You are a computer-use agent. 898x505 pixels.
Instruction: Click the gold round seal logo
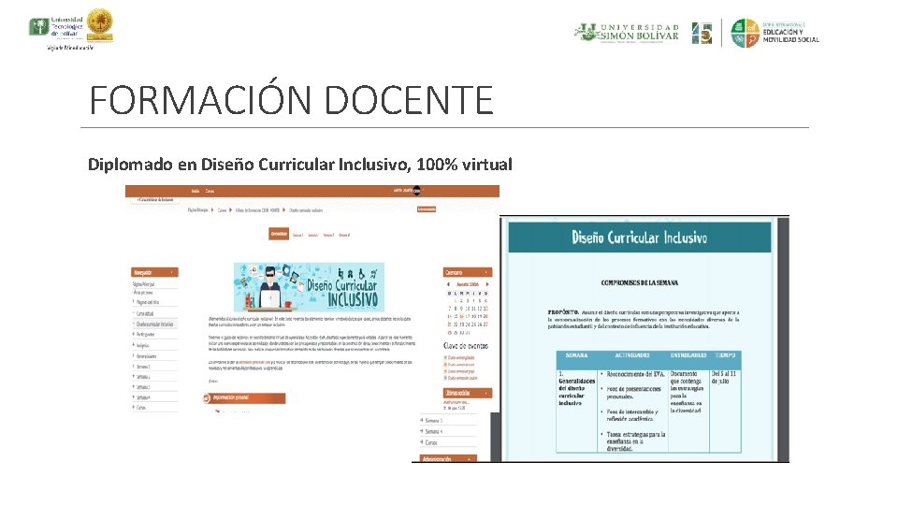100,24
